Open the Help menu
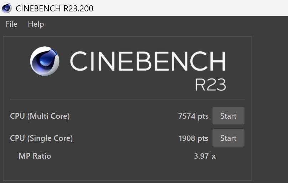The height and width of the screenshot is (183, 288). 36,24
